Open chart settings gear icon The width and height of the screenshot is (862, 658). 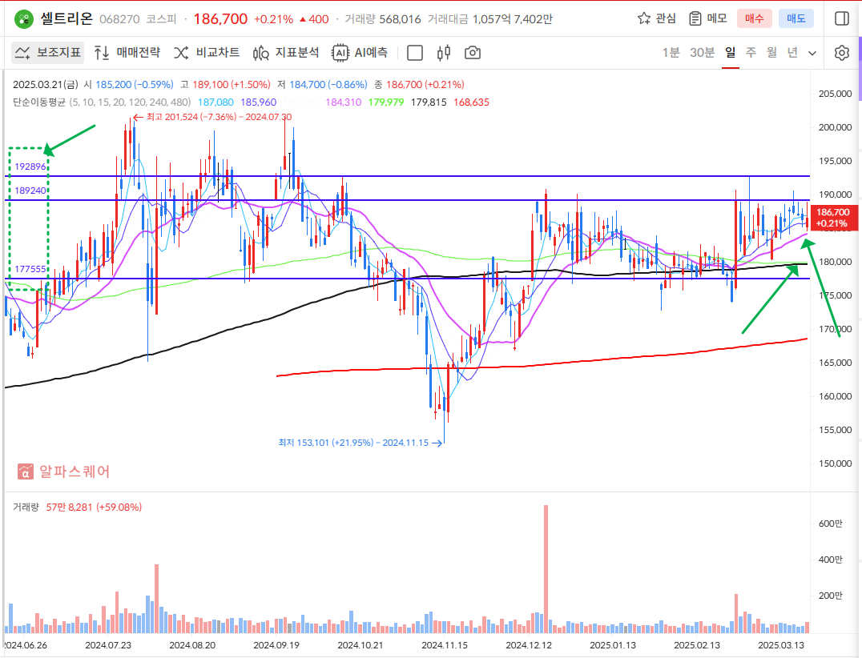pyautogui.click(x=841, y=53)
